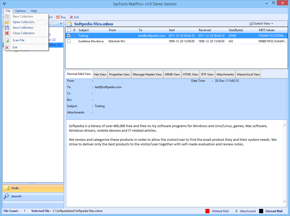This screenshot has width=290, height=216.
Task: Click the paperclip attachment column header icon
Action: point(74,30)
